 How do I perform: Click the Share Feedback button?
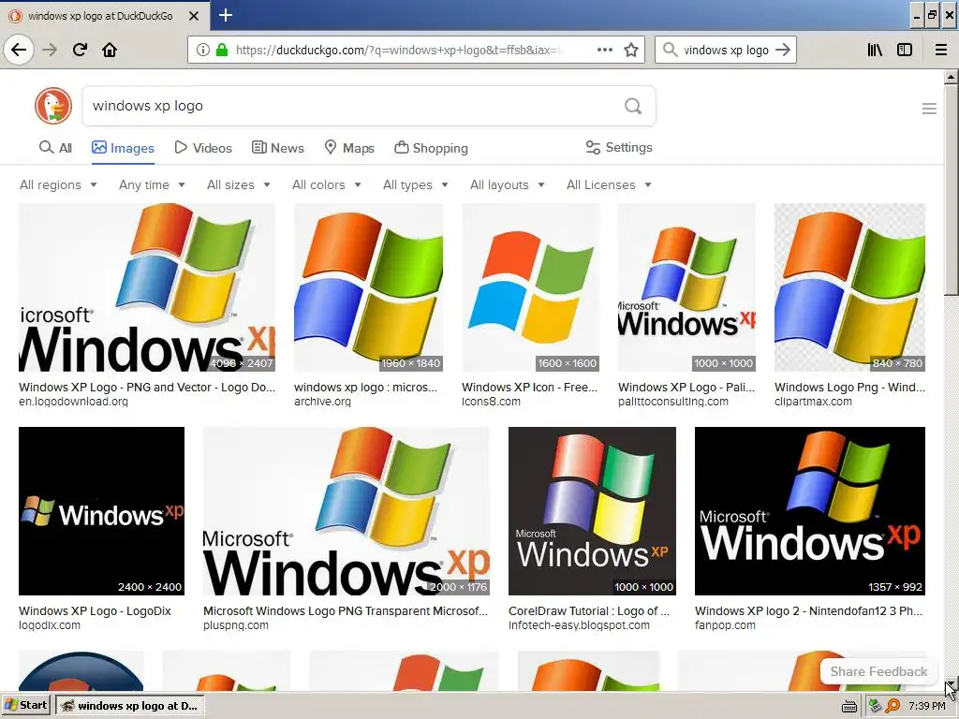pos(878,671)
